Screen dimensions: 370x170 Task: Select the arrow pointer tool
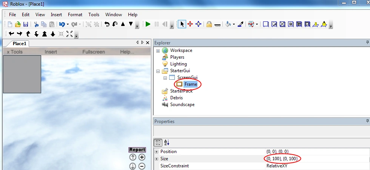tap(182, 24)
